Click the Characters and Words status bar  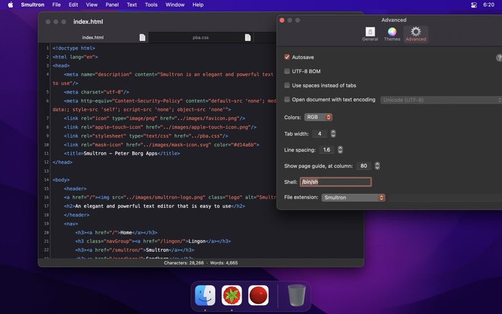(201, 263)
